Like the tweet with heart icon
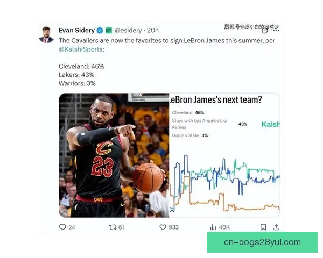323x258 pixels. tap(163, 227)
